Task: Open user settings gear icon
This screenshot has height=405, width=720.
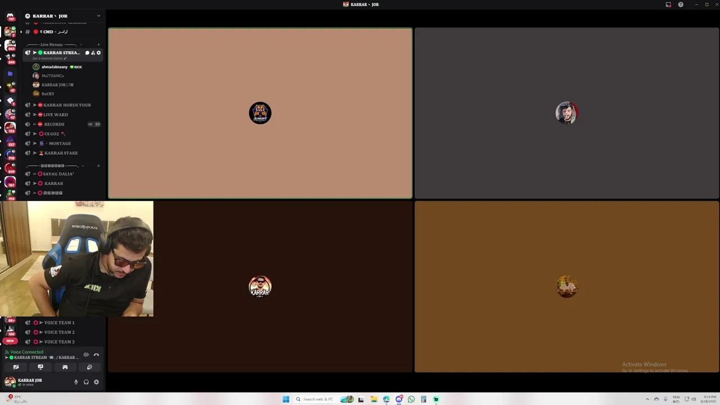Action: pos(96,382)
